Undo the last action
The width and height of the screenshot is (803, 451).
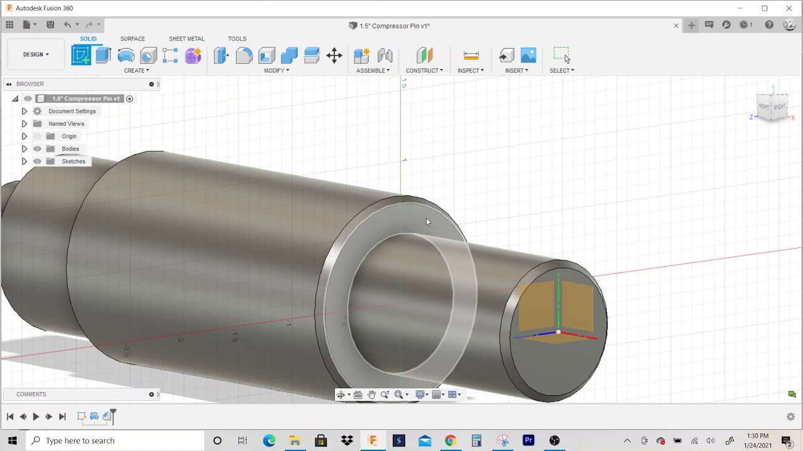click(x=67, y=25)
